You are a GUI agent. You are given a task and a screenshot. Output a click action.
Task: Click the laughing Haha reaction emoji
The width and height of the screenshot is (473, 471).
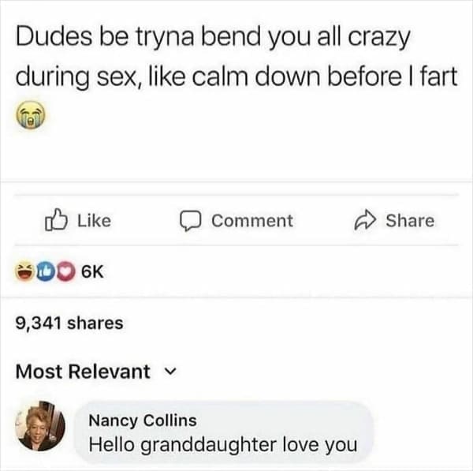pos(24,271)
